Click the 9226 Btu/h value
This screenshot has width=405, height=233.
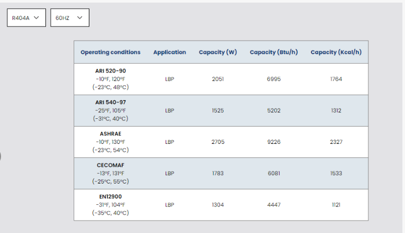pos(274,142)
